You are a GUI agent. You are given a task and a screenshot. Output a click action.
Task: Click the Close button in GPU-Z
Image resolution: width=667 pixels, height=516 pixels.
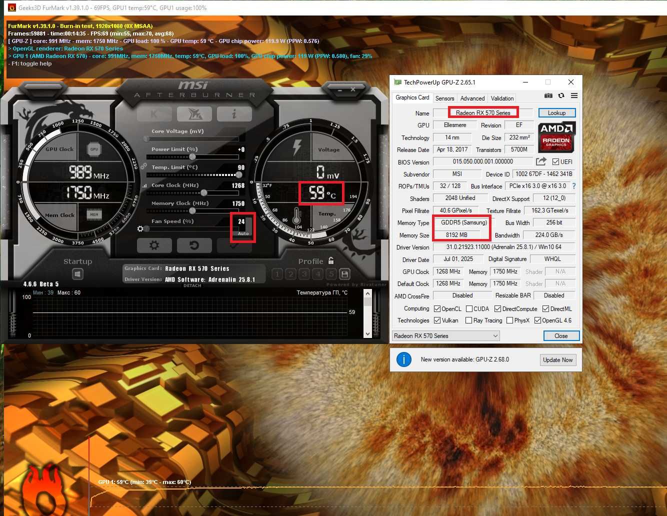coord(561,336)
